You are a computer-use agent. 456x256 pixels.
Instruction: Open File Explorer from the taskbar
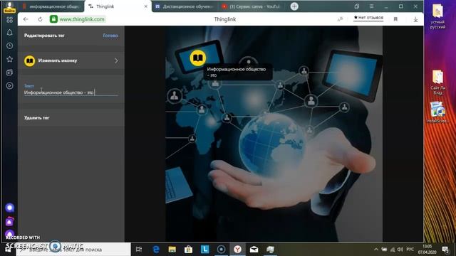172,250
